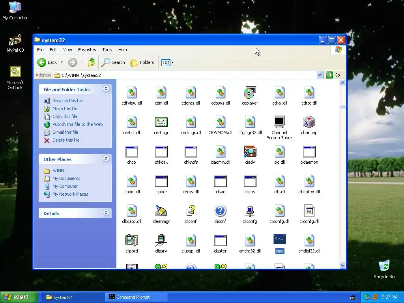Select the Recycle Bin desktop icon
This screenshot has width=404, height=303.
[x=384, y=269]
